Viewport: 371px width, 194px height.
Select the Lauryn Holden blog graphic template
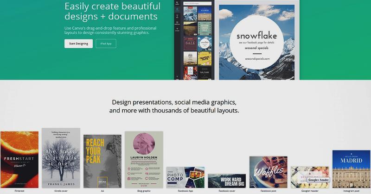coord(144,160)
